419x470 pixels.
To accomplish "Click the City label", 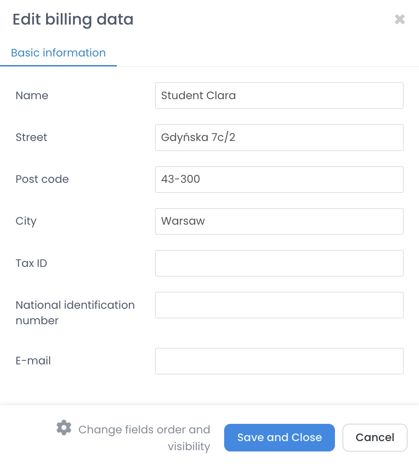I will [x=26, y=221].
